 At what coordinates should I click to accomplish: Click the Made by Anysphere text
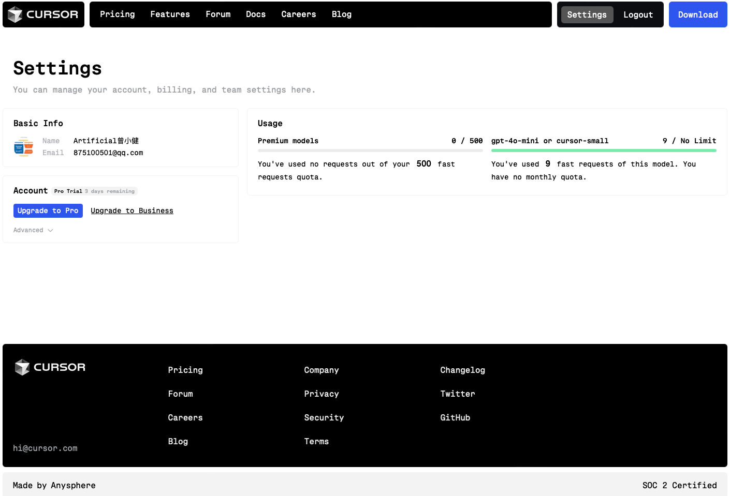[54, 485]
